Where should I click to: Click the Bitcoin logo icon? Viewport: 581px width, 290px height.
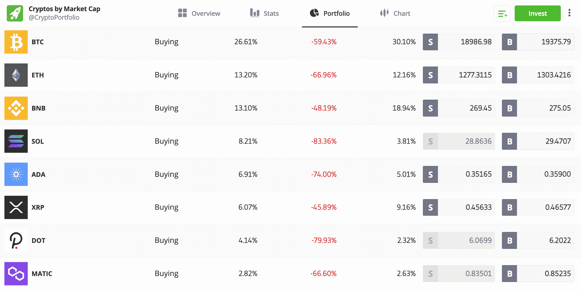pos(16,42)
